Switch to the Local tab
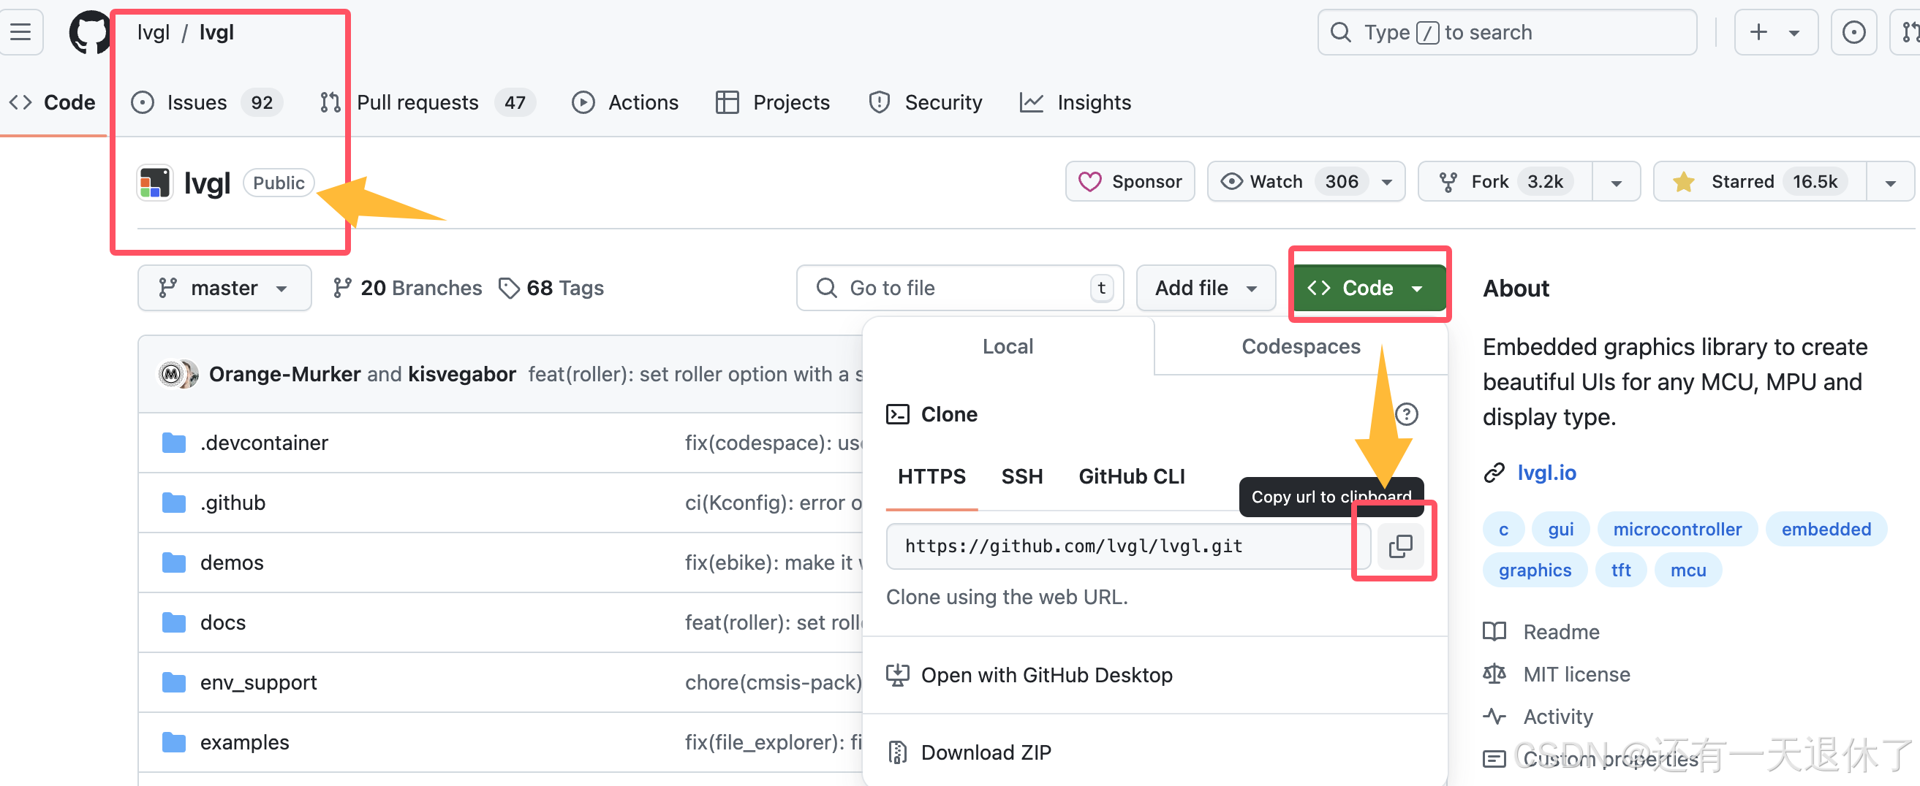This screenshot has height=786, width=1920. coord(1008,346)
